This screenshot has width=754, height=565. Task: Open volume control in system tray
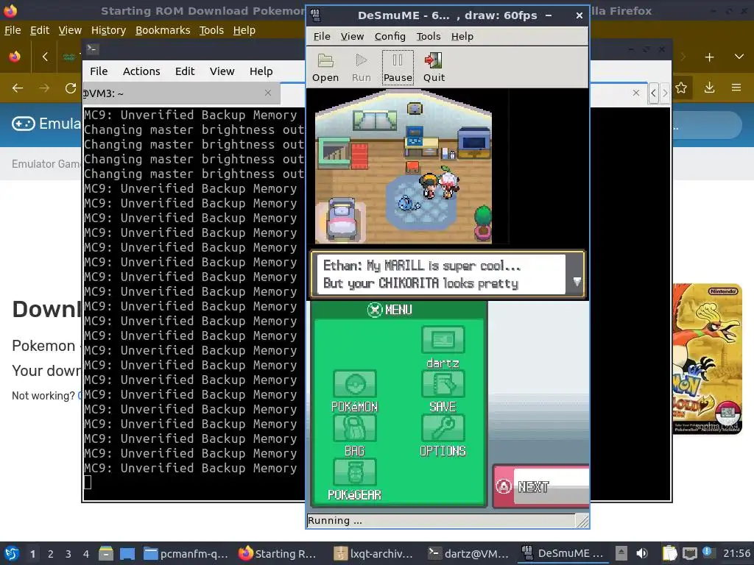pos(642,554)
